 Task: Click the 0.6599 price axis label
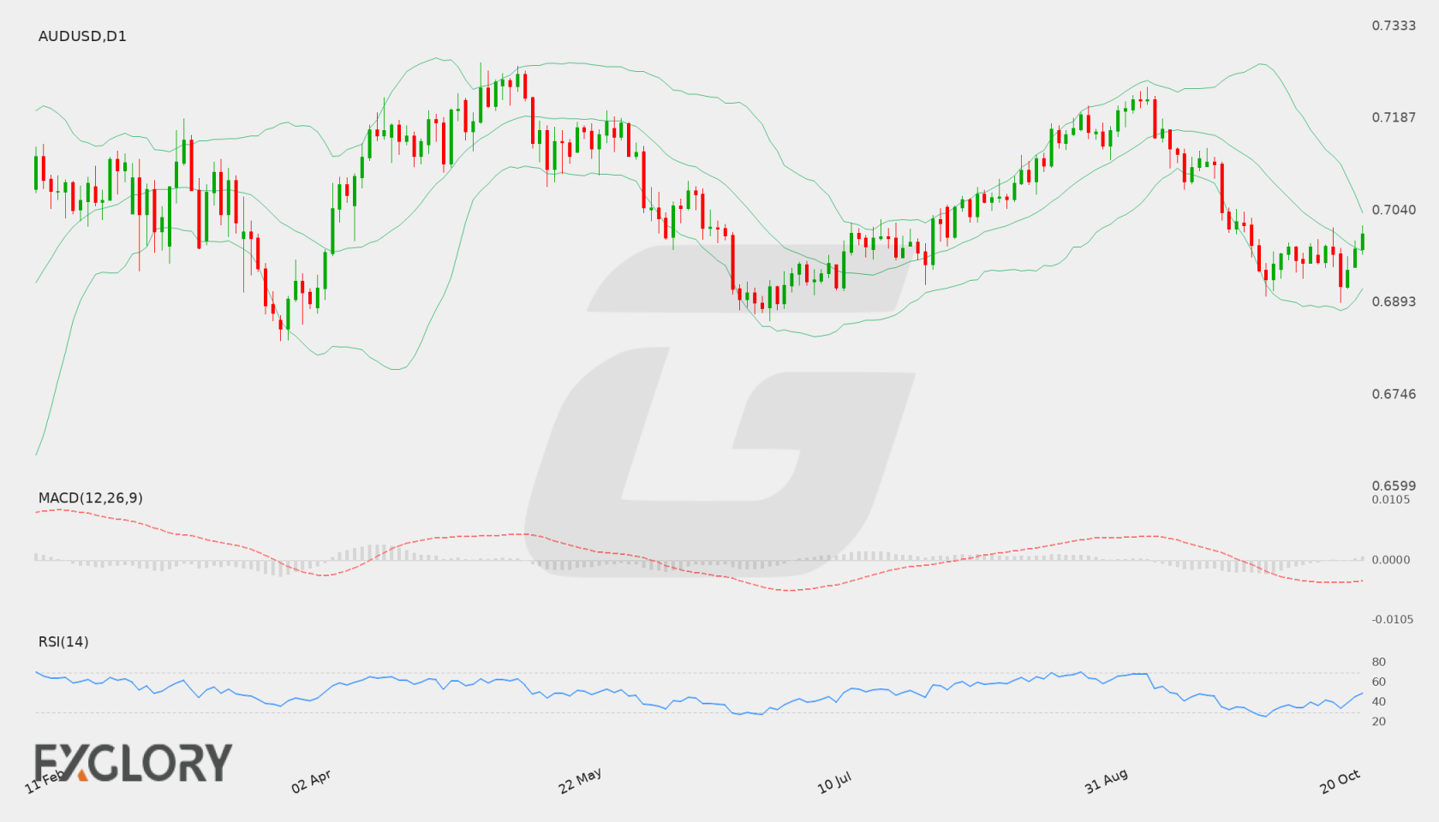pos(1394,485)
